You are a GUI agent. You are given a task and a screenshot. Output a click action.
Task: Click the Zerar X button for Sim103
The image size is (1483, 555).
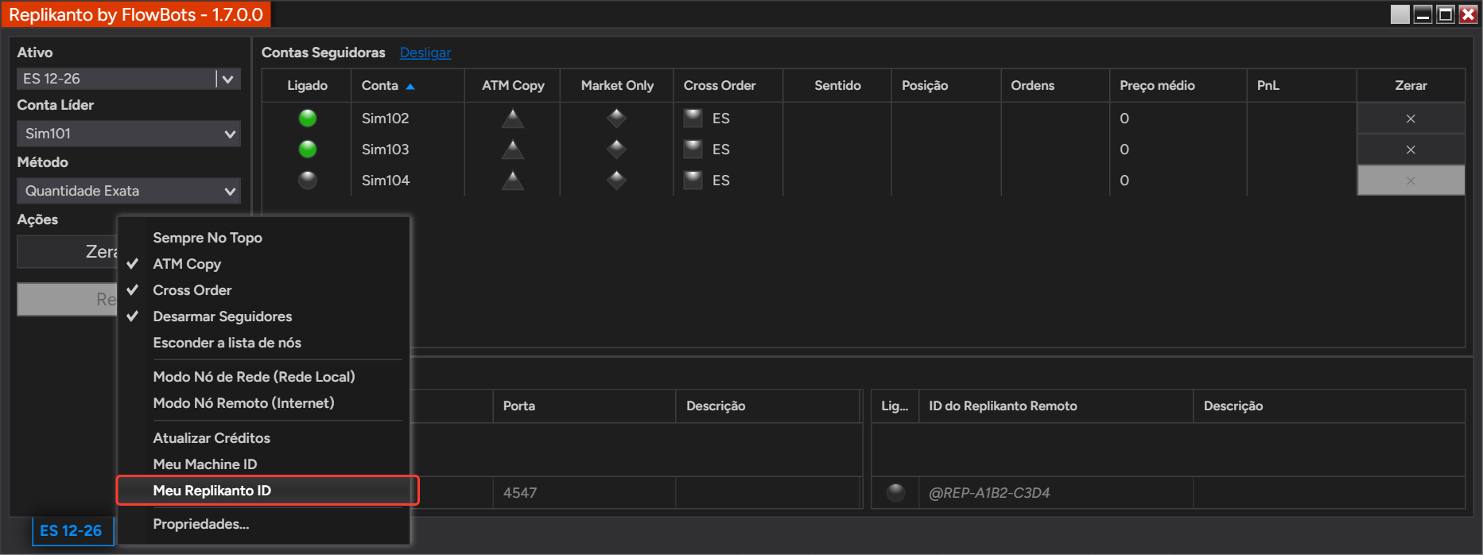tap(1411, 149)
